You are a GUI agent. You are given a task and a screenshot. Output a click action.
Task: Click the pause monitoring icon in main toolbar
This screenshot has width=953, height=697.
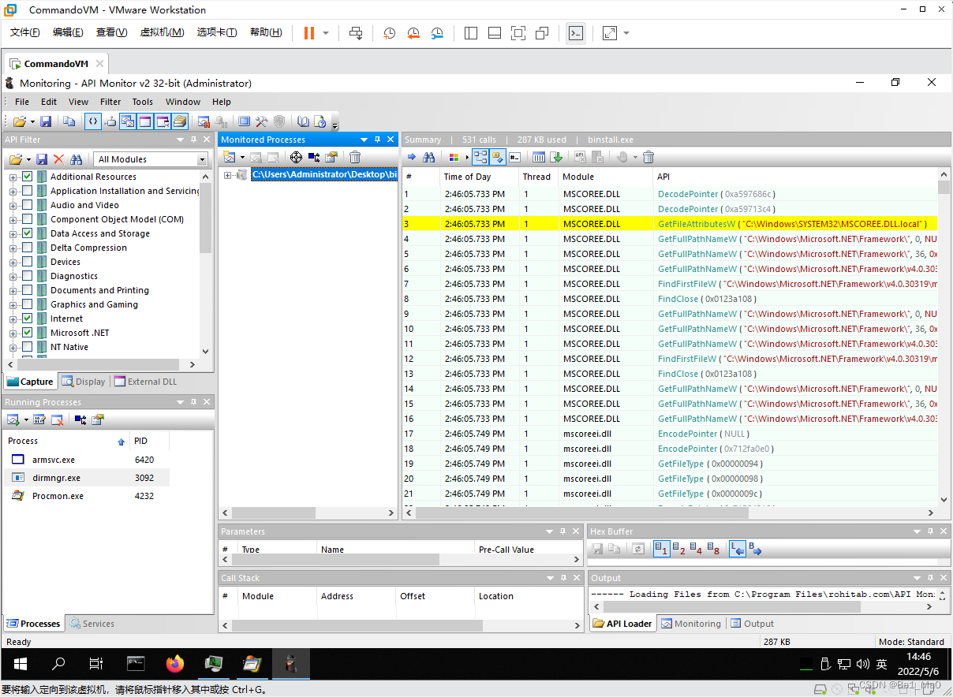pyautogui.click(x=204, y=121)
